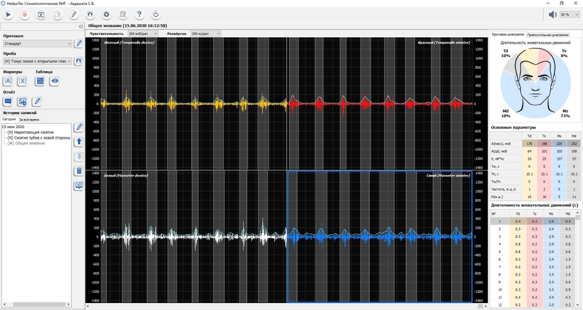The image size is (583, 310).
Task: Click the power/exit icon in toolbar
Action: [155, 15]
